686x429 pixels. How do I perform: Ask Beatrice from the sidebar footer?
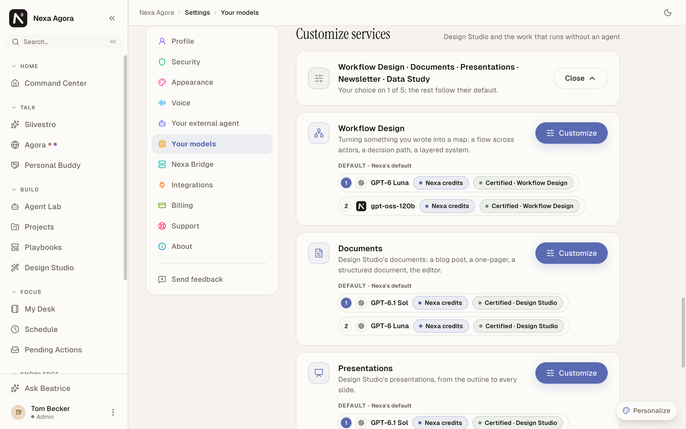pyautogui.click(x=64, y=388)
